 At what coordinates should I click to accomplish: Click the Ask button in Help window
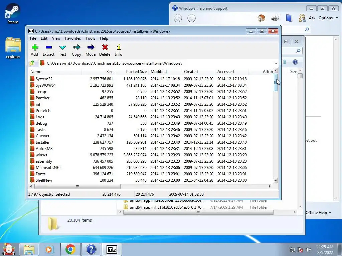point(312,18)
